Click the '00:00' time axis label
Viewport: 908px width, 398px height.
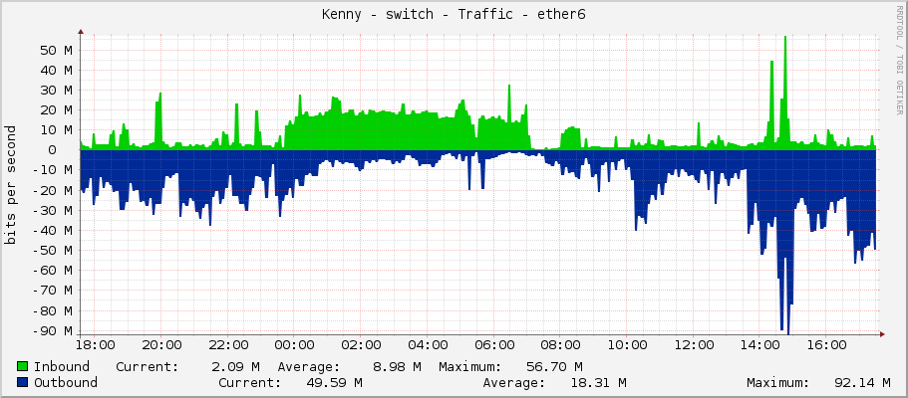pos(294,345)
